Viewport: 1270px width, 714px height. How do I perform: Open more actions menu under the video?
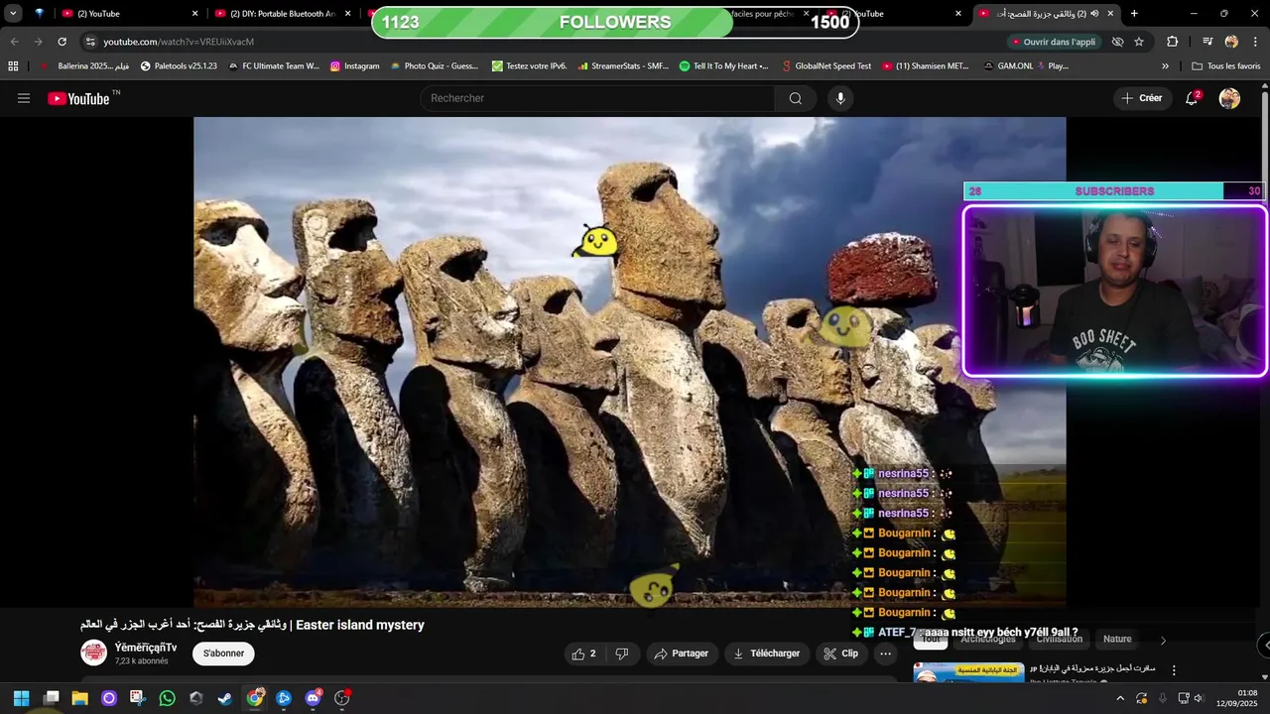pos(885,654)
